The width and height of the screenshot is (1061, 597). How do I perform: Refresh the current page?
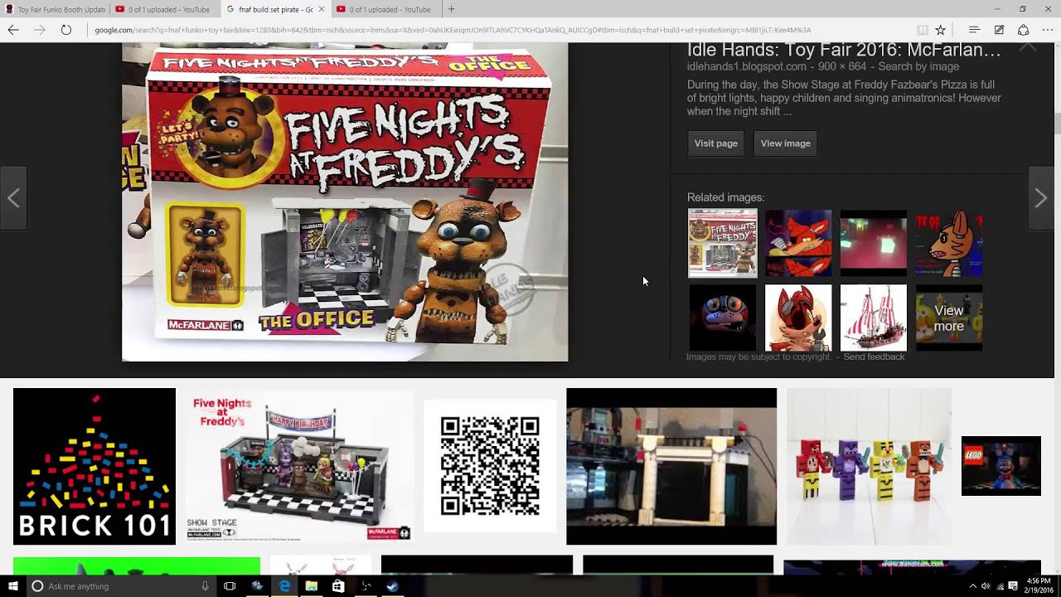pyautogui.click(x=66, y=30)
